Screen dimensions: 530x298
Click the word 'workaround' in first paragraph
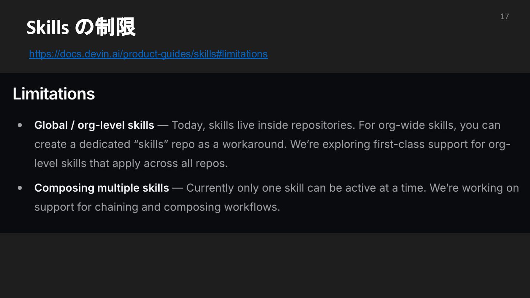[x=254, y=144]
